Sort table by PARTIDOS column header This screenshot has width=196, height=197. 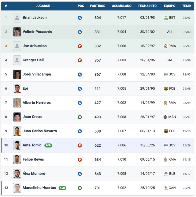[98, 6]
